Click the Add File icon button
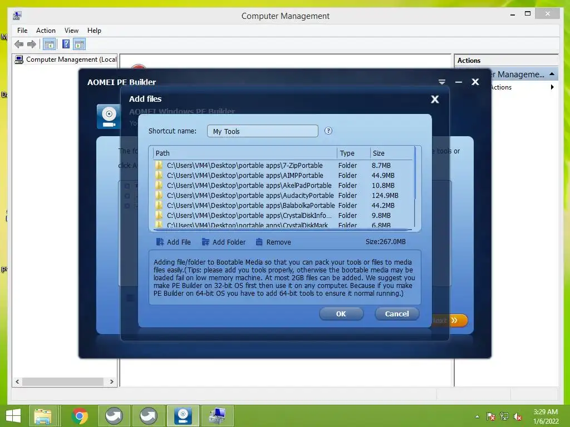Screen dimensions: 570x427 tap(160, 242)
